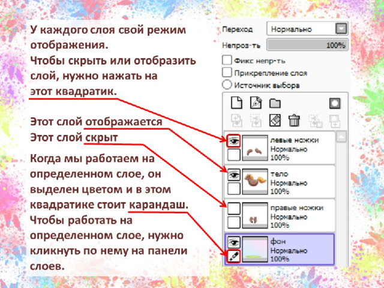This screenshot has width=384, height=288.
Task: Click the layer list scrollbar up arrow
Action: (341, 136)
